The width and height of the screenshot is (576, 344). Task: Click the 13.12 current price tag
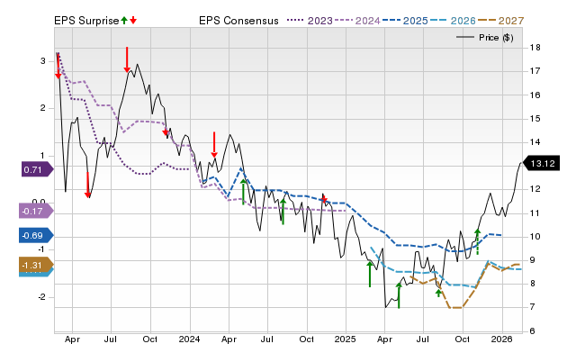[x=541, y=163]
